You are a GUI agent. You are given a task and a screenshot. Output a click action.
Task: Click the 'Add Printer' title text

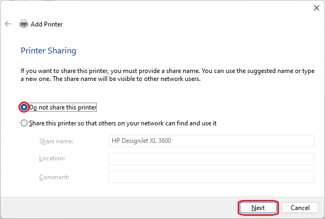pos(47,24)
